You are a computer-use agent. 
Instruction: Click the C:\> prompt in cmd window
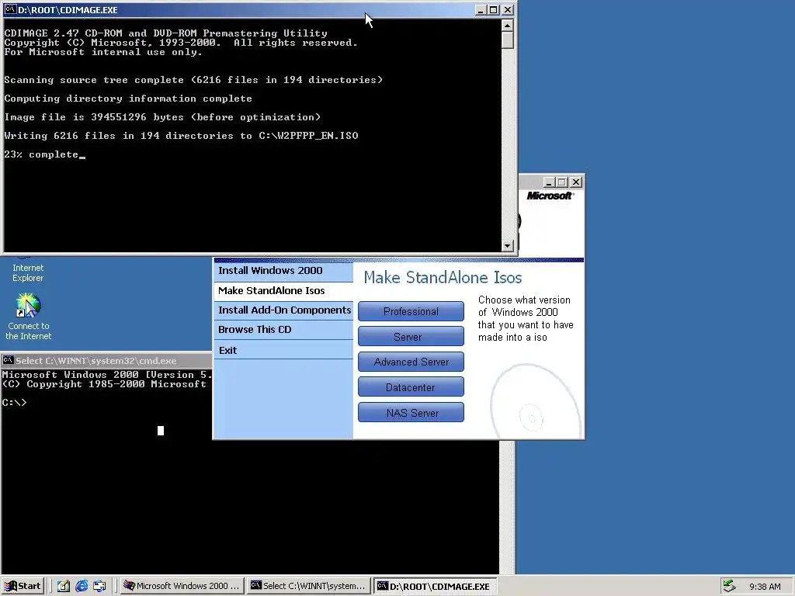14,403
